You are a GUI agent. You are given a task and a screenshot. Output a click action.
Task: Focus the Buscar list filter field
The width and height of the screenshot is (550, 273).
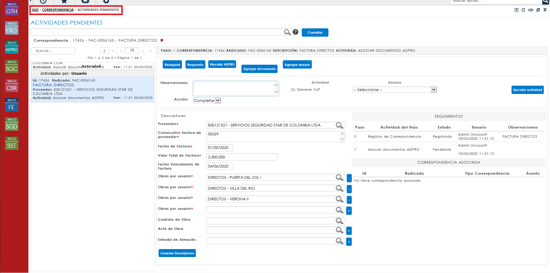[x=53, y=51]
